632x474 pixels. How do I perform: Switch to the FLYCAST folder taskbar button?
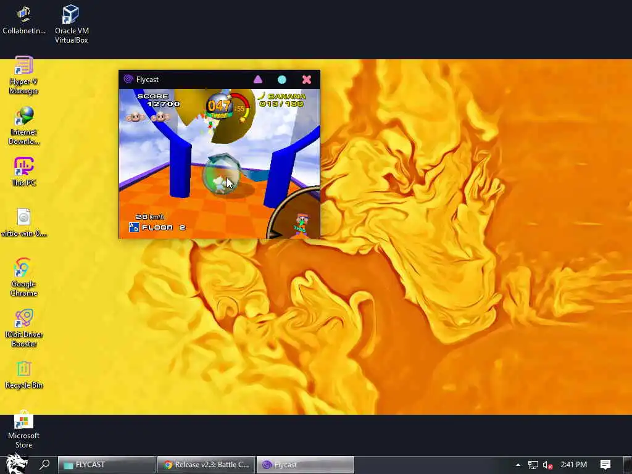[x=107, y=465]
